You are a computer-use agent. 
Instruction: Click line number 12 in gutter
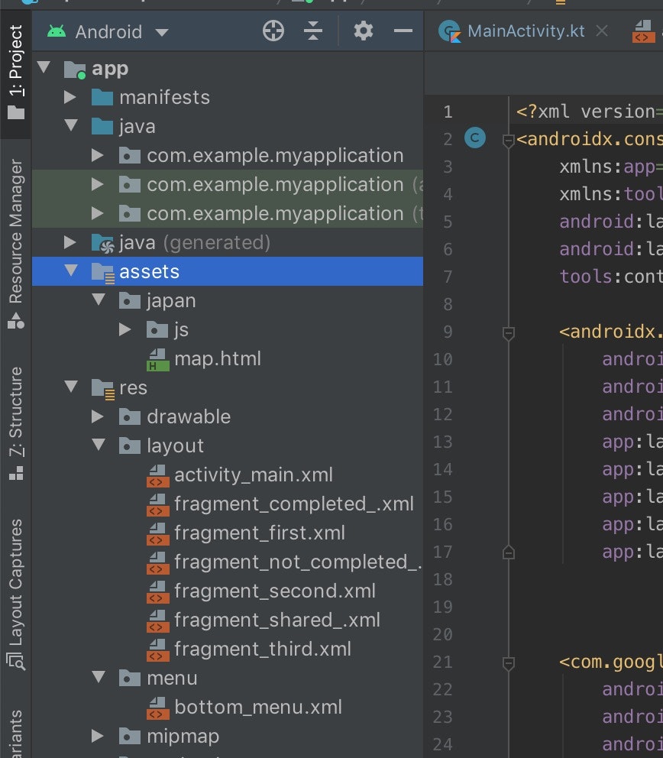(442, 414)
